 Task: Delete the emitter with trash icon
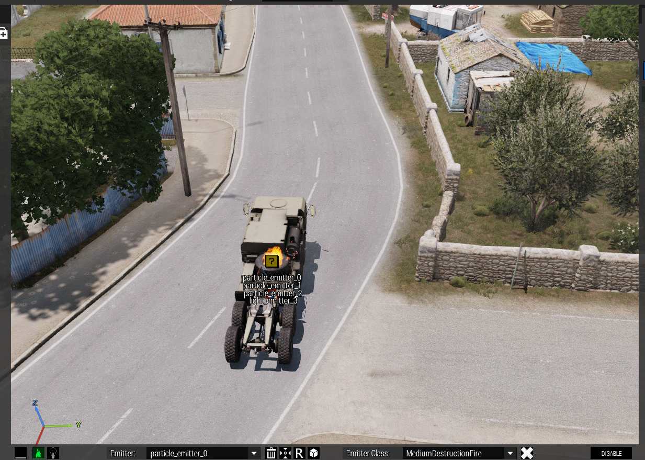tap(271, 453)
